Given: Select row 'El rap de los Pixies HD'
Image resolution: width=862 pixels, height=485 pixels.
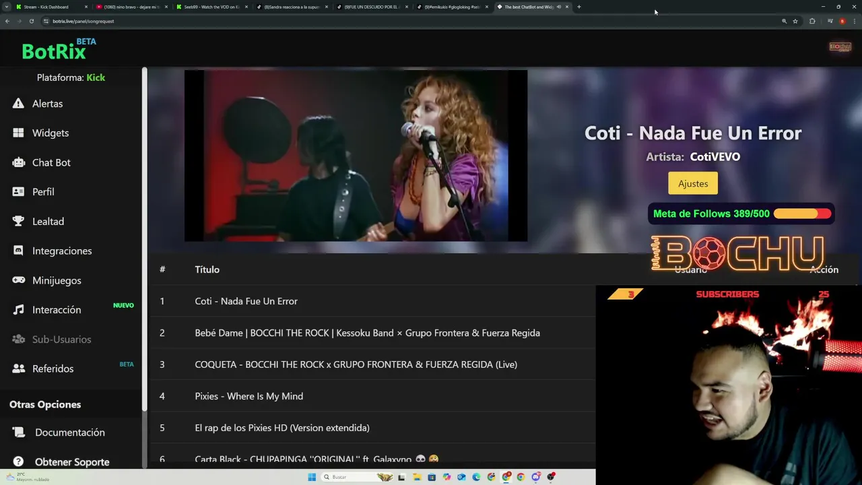Looking at the screenshot, I should [372, 428].
